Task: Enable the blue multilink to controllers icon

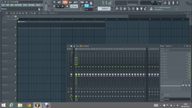Action: (x=87, y=6)
